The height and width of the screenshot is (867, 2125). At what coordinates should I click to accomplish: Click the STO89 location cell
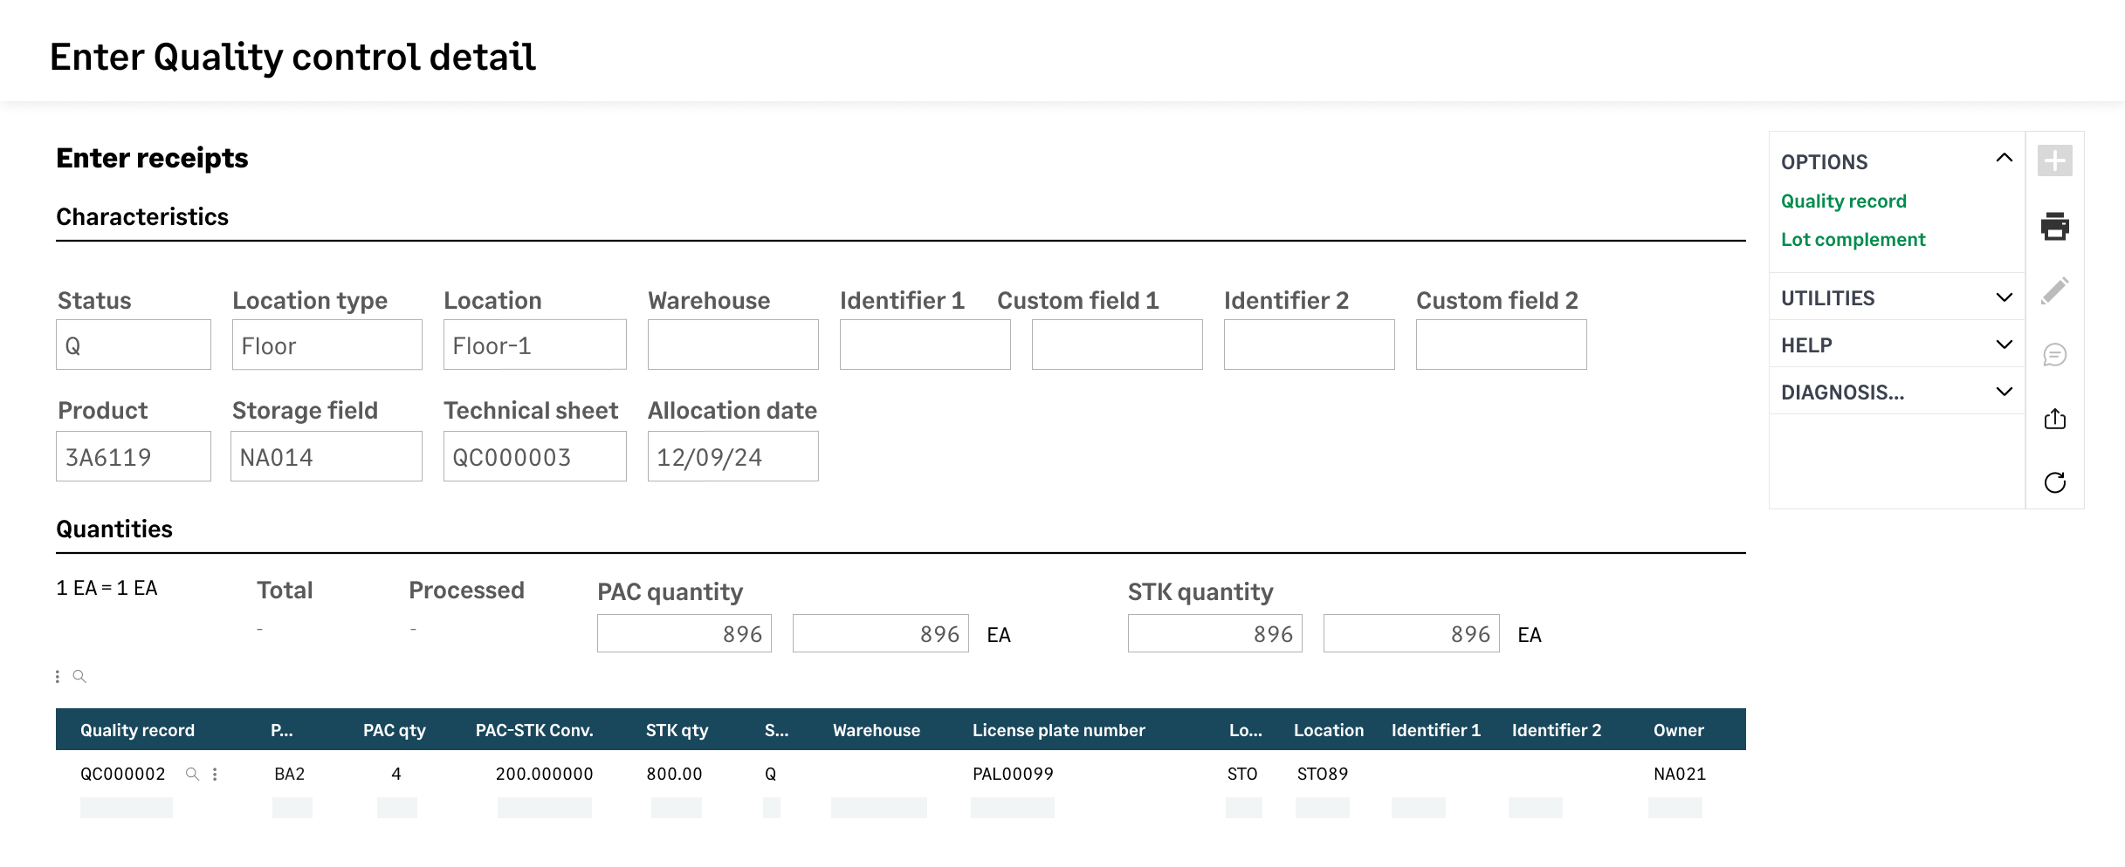tap(1322, 774)
